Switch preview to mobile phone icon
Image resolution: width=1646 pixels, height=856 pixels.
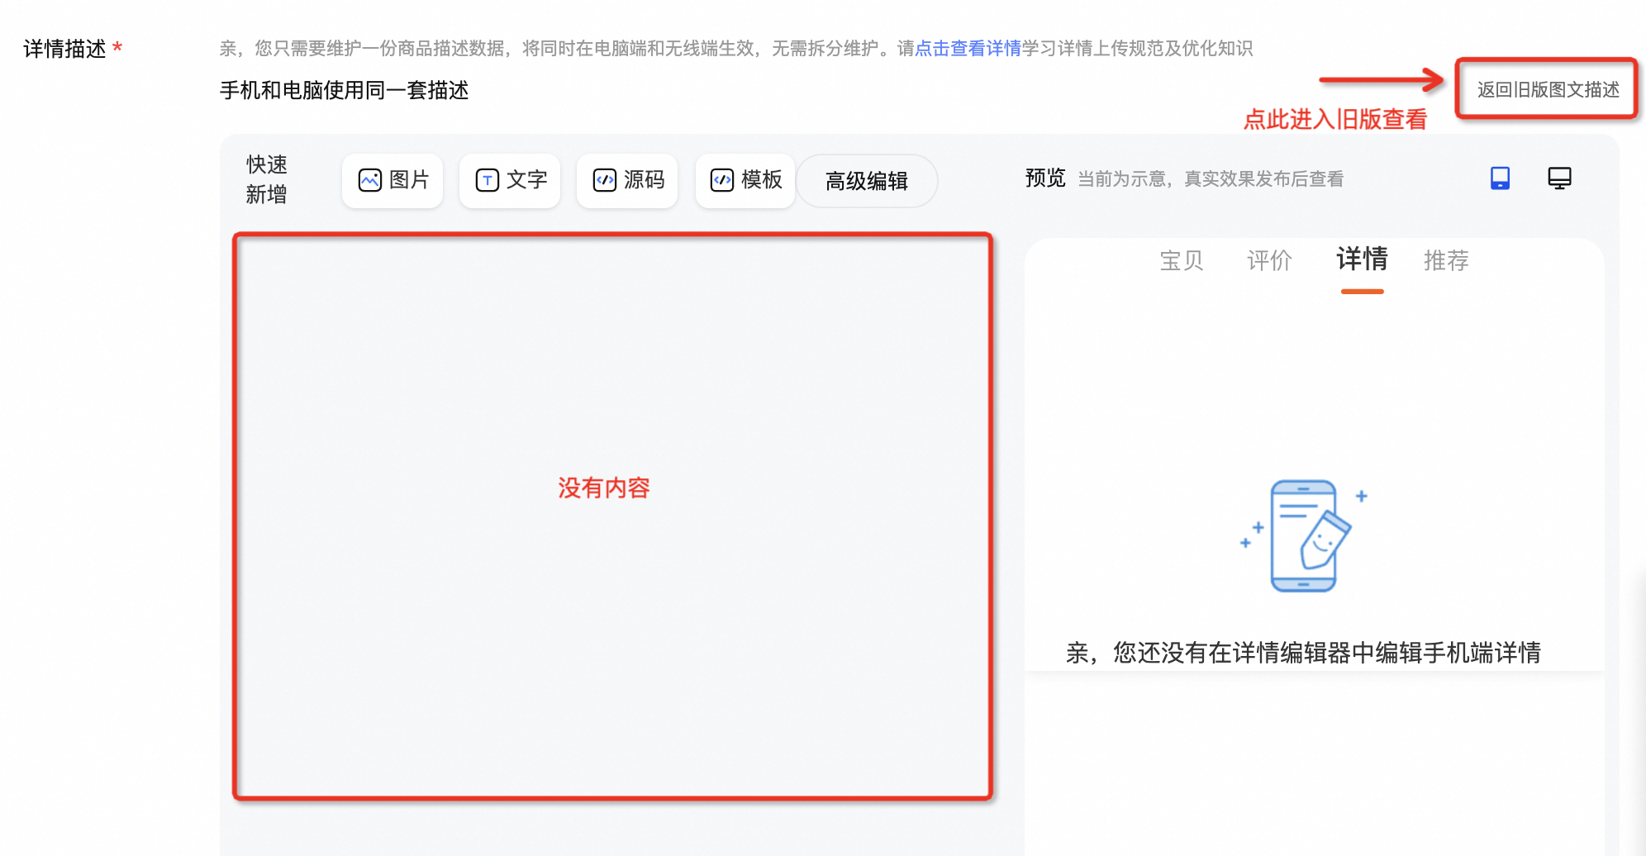(1500, 178)
